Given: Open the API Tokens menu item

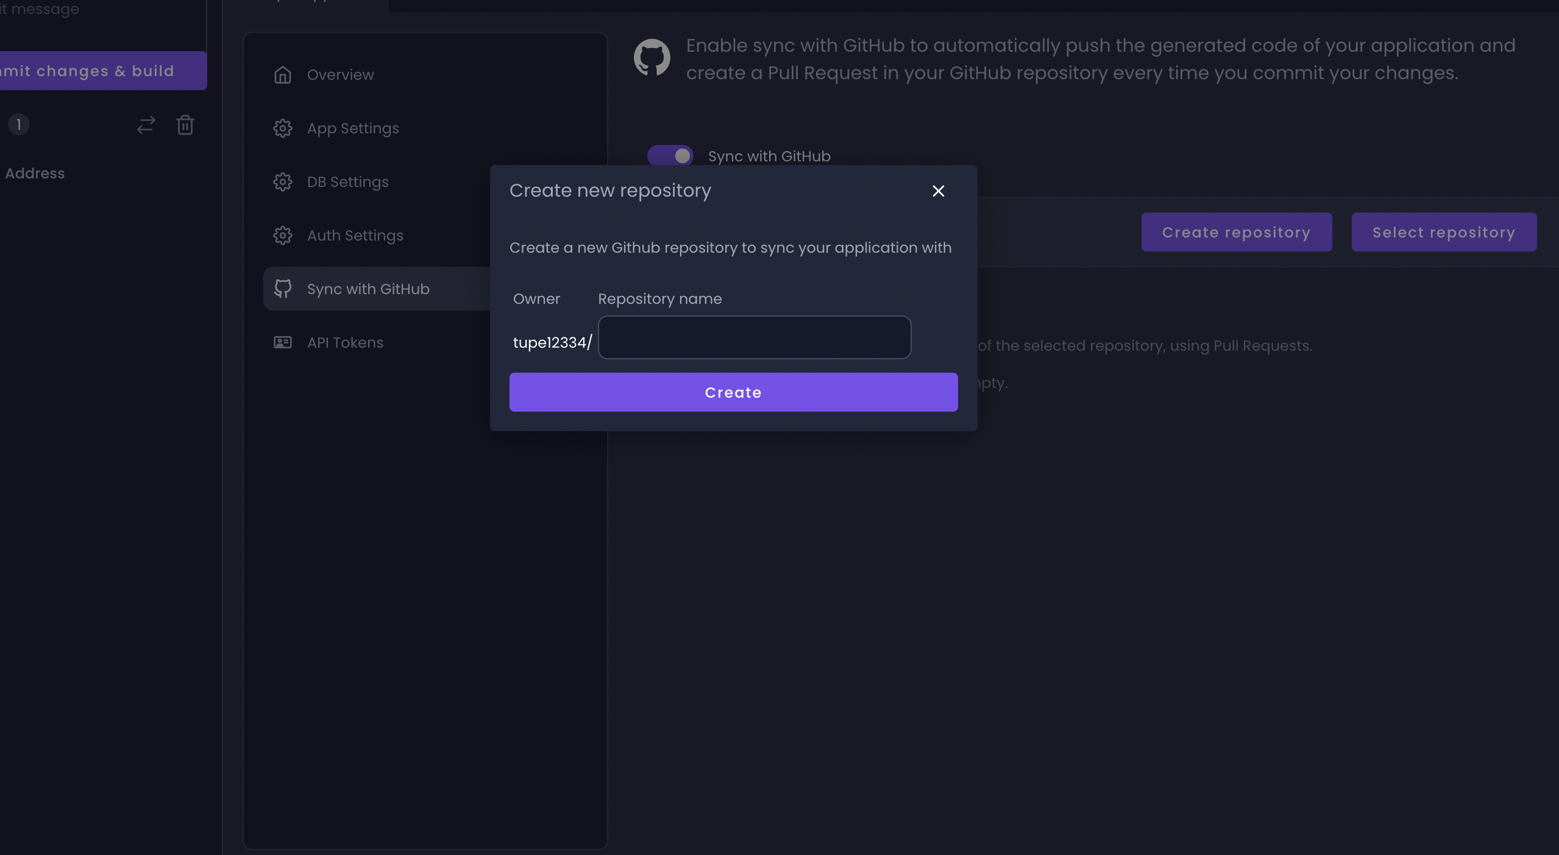Looking at the screenshot, I should (x=345, y=343).
